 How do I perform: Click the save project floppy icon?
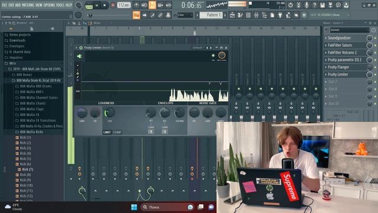pos(322,5)
